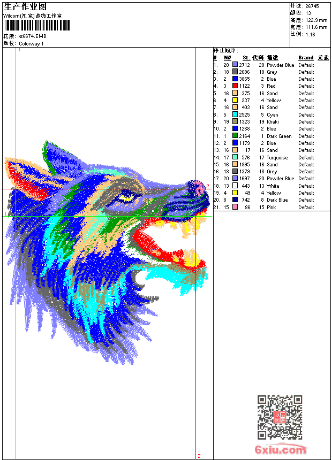Click the scale value '1.16'

pos(310,34)
